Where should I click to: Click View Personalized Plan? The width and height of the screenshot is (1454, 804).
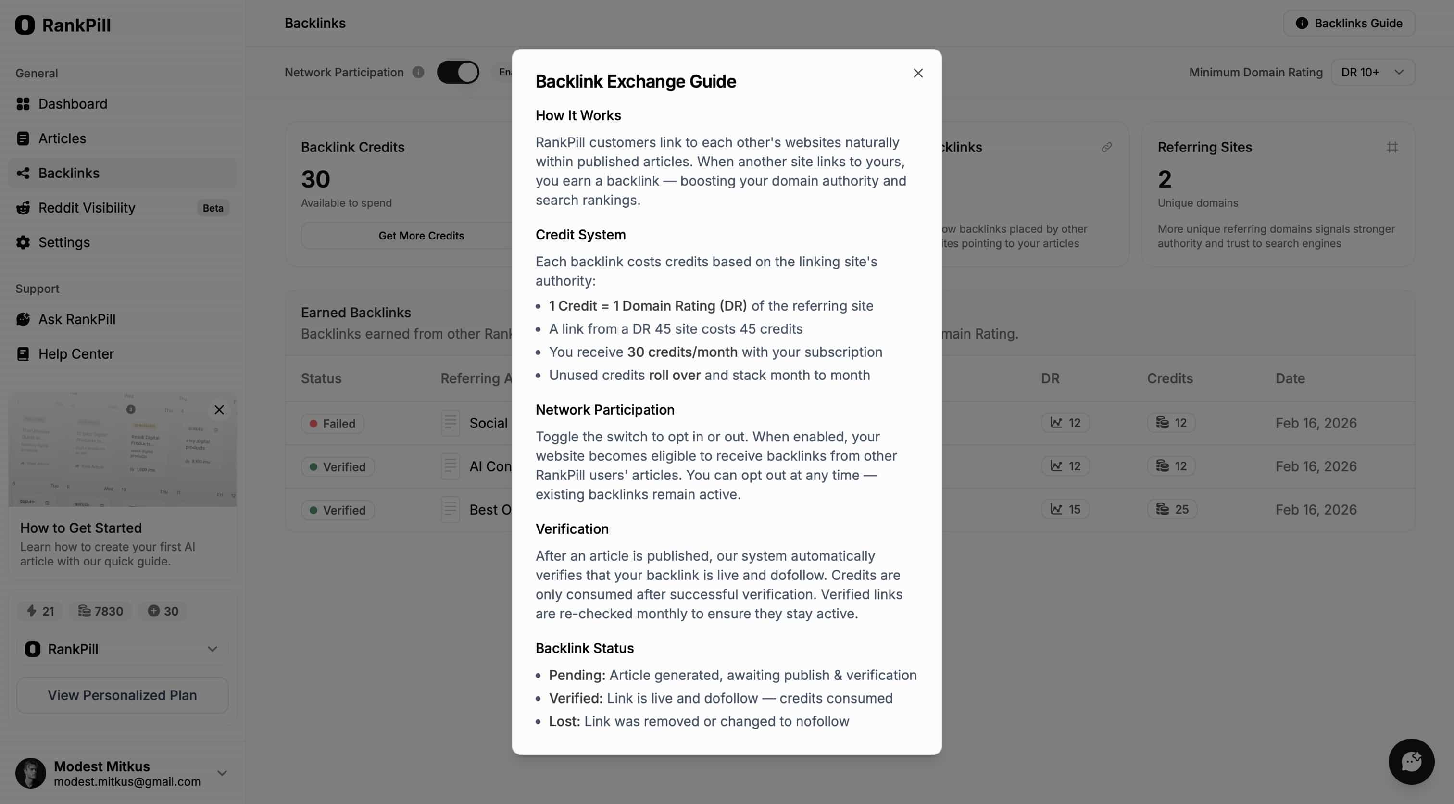(121, 695)
